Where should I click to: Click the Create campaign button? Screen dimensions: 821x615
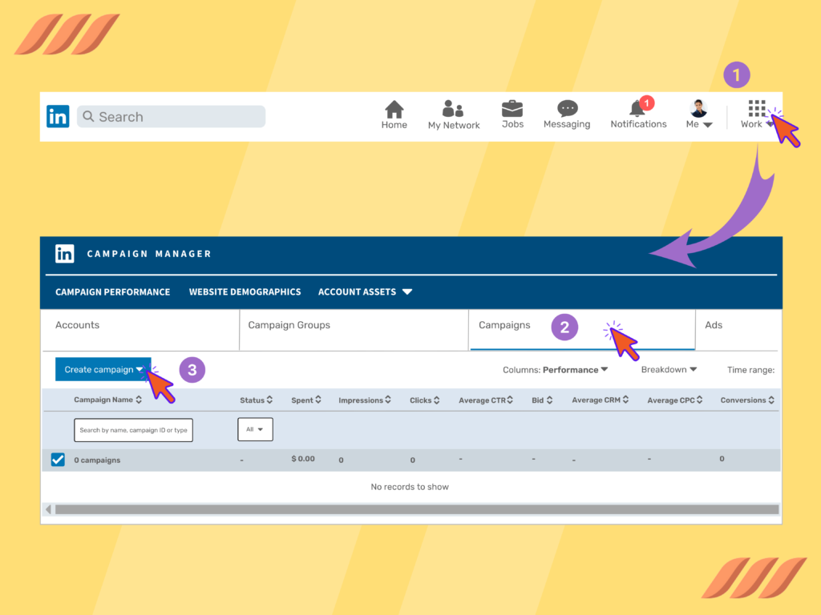pyautogui.click(x=103, y=370)
